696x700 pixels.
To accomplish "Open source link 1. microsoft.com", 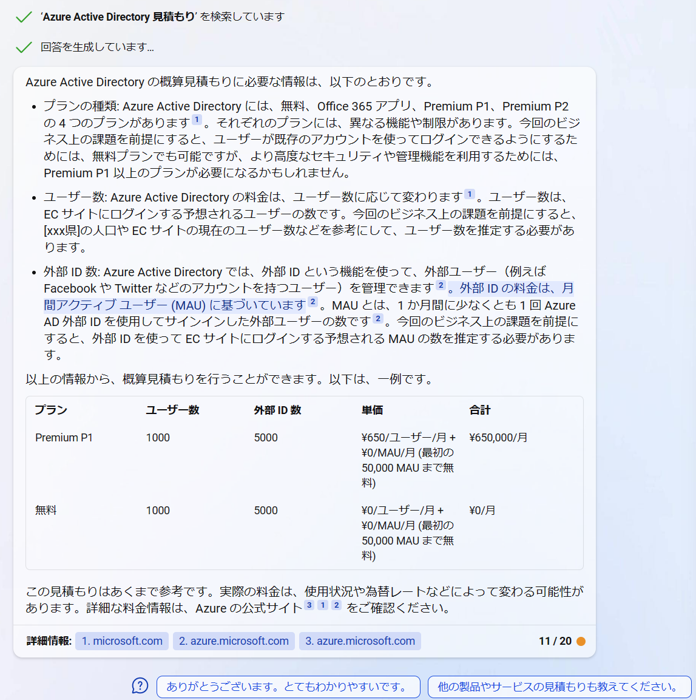I will [x=122, y=641].
